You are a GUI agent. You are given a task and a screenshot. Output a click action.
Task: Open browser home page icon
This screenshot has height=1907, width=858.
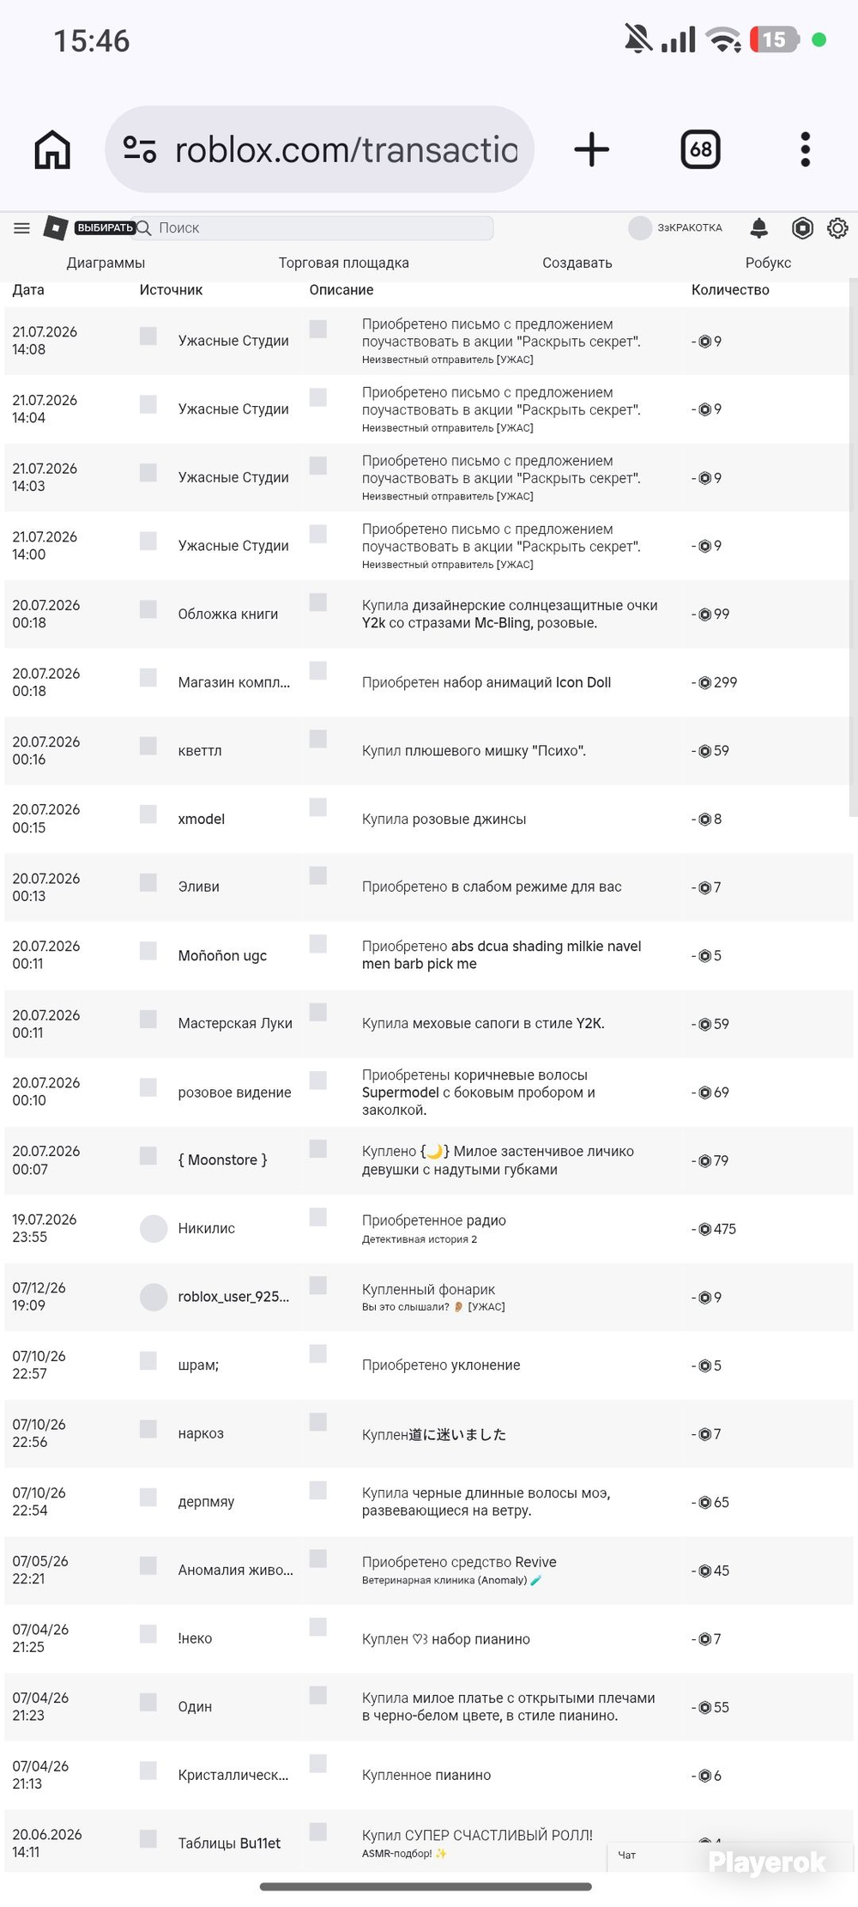tap(52, 149)
